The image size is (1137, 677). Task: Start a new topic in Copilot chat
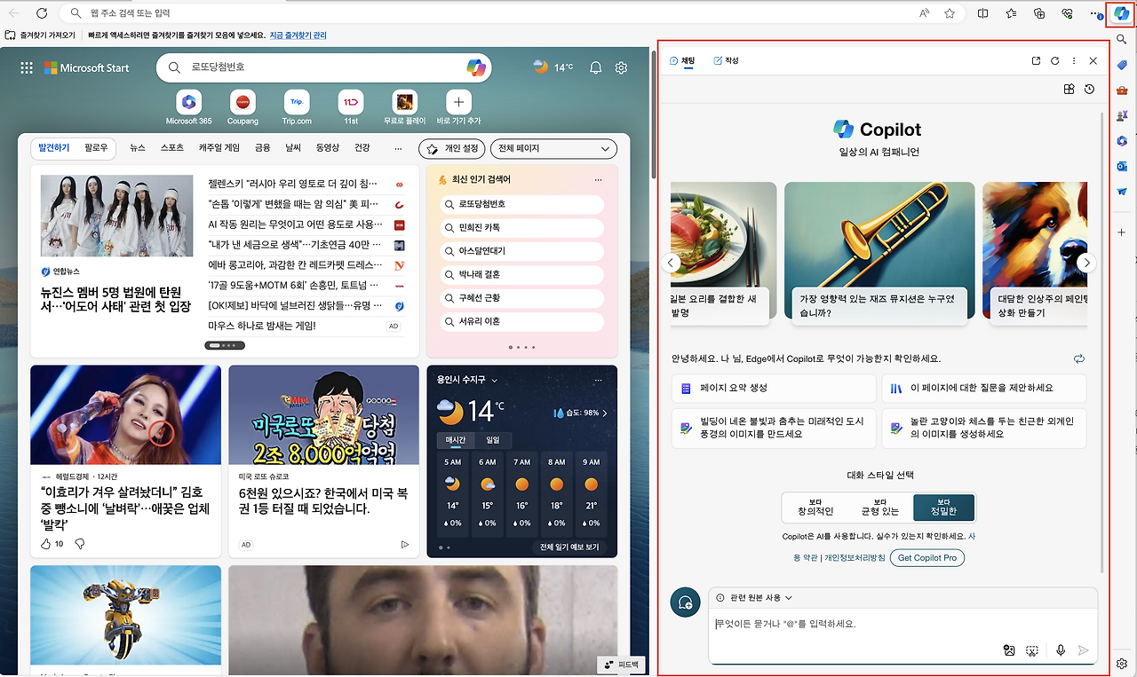point(685,603)
